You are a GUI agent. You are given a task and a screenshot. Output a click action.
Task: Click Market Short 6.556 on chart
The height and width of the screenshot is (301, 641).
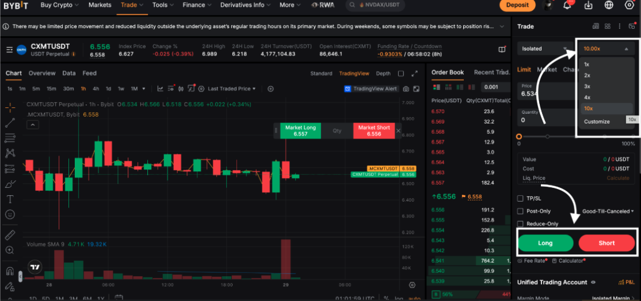coord(374,130)
